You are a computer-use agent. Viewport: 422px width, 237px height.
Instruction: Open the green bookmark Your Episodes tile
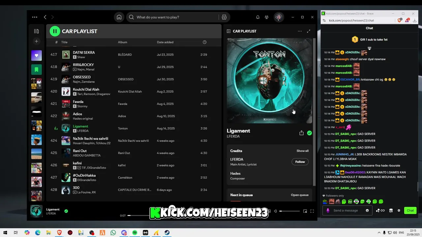tap(37, 69)
